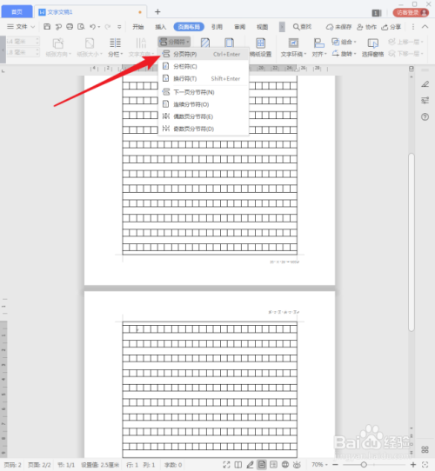Click the grid apps icon at sidebar bottom

tap(425, 449)
